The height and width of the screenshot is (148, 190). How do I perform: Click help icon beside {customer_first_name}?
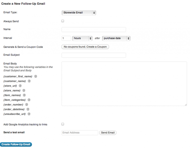click(x=36, y=76)
